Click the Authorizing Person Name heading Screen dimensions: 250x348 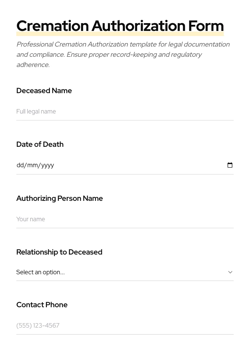(59, 198)
